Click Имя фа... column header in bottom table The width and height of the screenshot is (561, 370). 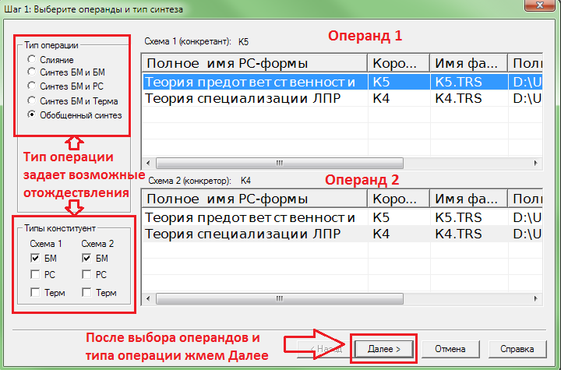468,198
